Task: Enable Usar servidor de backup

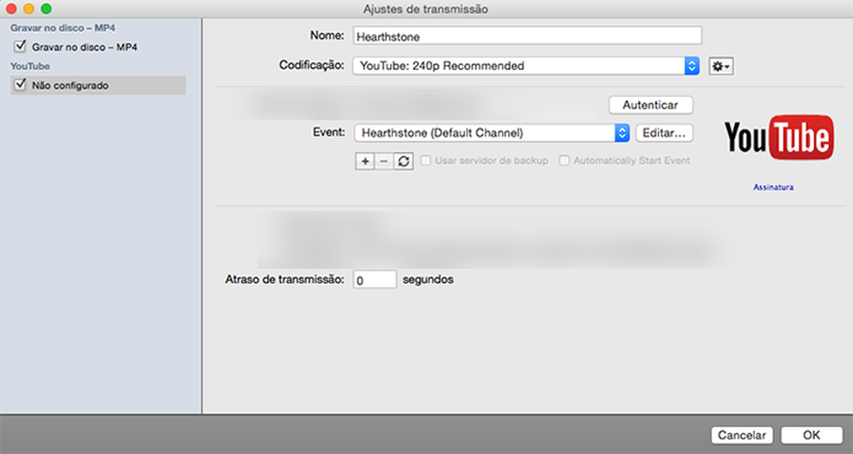Action: coord(426,160)
